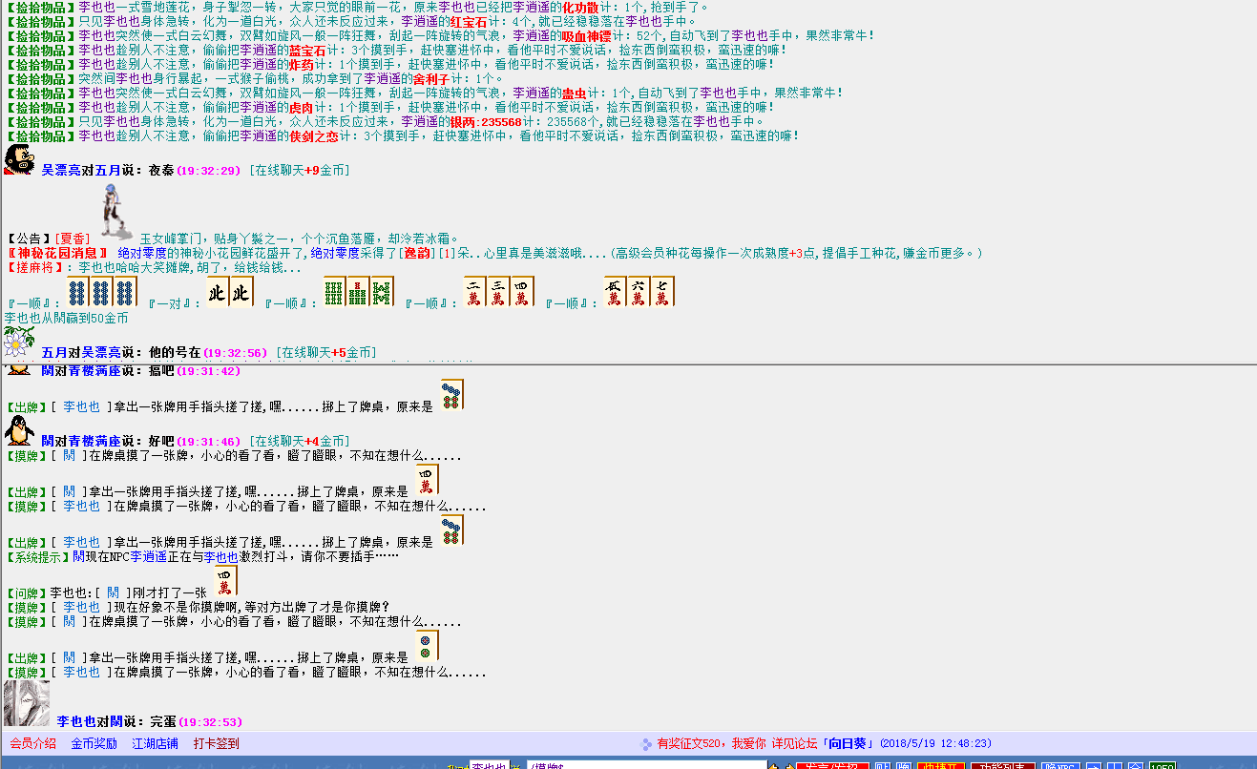Click the 四萬 tile in the 搓麻将 winning hand
The height and width of the screenshot is (769, 1257).
[520, 291]
